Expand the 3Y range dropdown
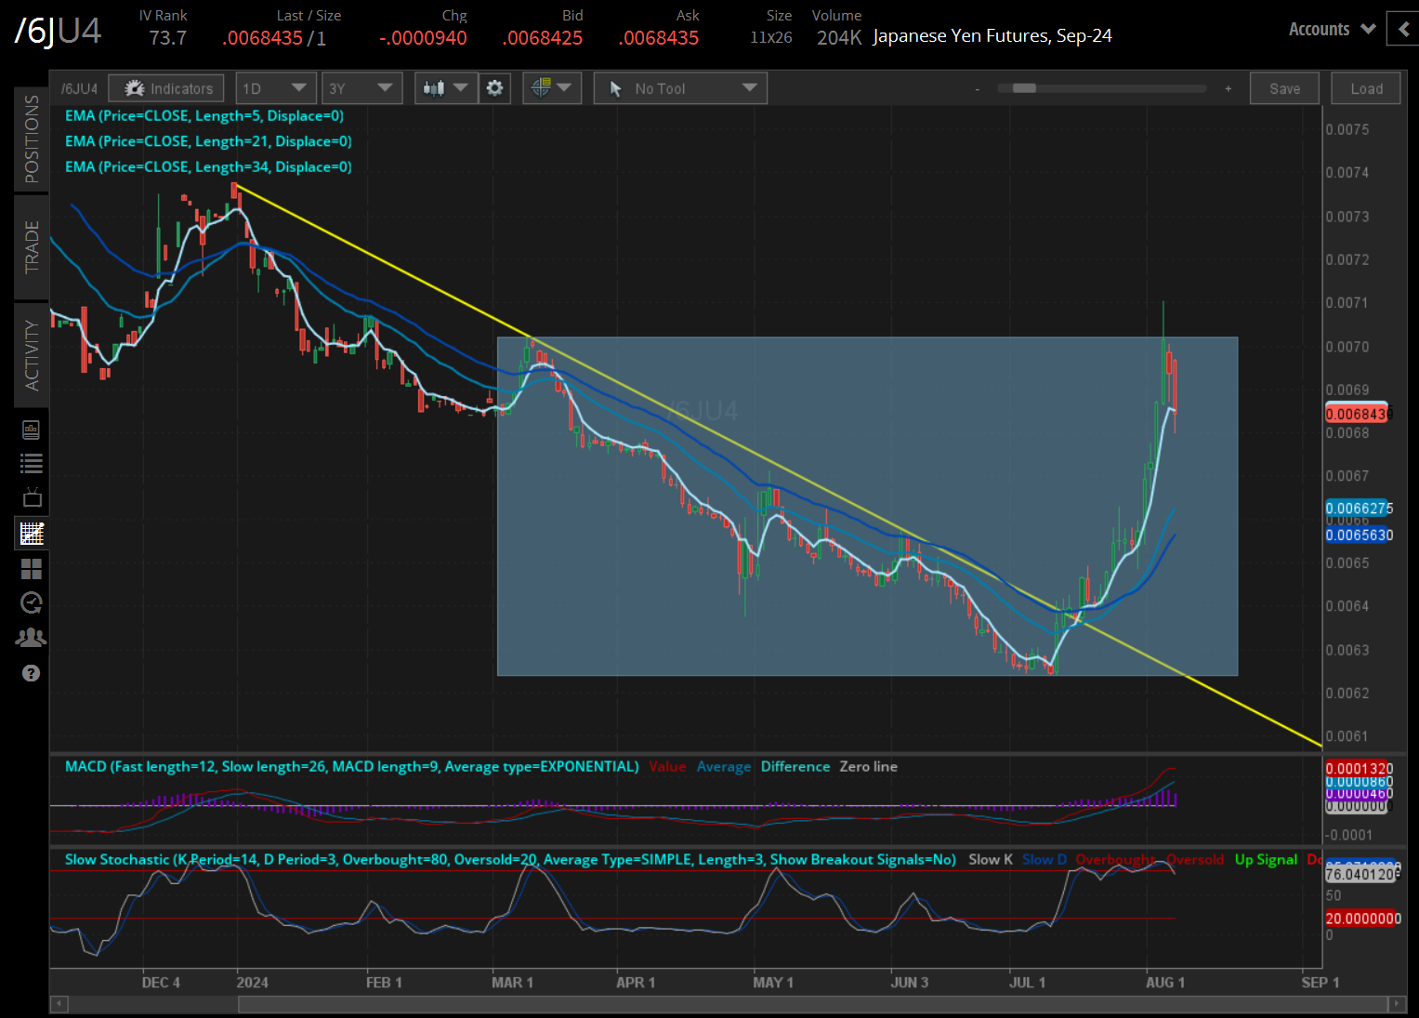1419x1018 pixels. pyautogui.click(x=361, y=88)
